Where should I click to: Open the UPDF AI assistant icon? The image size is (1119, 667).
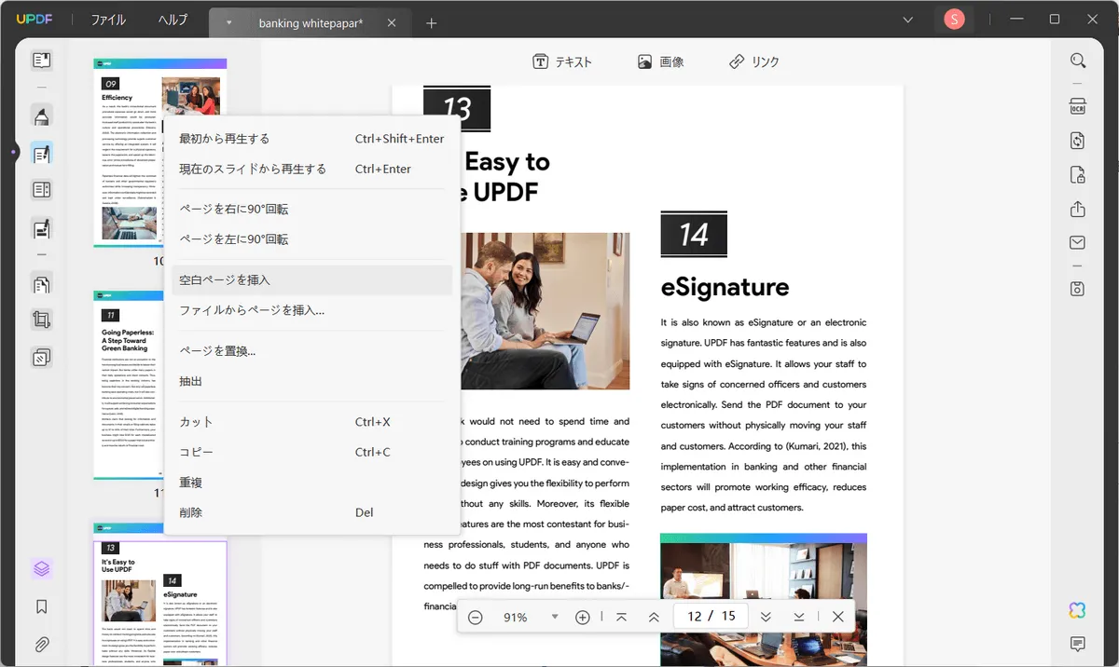click(x=1078, y=610)
